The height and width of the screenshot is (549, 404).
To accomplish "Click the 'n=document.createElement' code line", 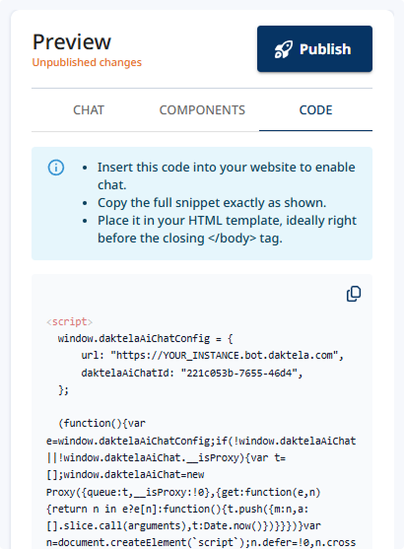I will click(201, 542).
